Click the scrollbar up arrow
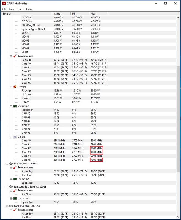Viewport: 181px width, 220px height. 178,18
